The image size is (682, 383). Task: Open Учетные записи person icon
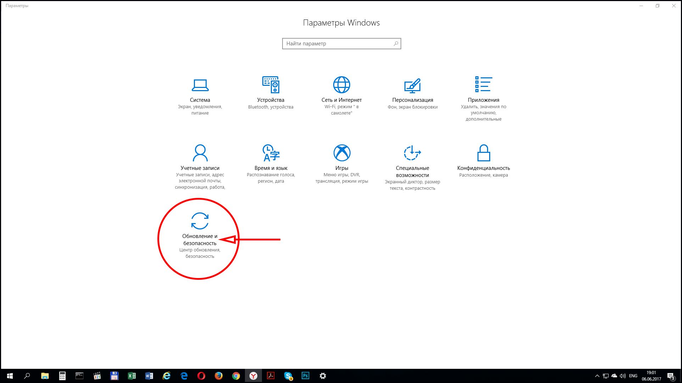pyautogui.click(x=200, y=153)
